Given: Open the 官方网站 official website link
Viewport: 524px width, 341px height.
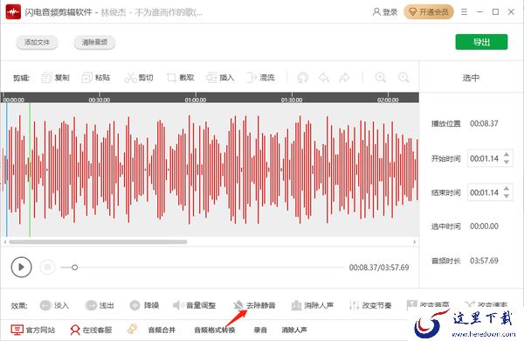Looking at the screenshot, I should (33, 330).
